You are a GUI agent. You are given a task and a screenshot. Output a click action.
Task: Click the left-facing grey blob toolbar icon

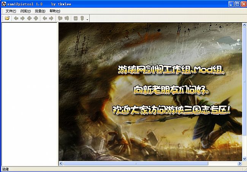click(60, 18)
